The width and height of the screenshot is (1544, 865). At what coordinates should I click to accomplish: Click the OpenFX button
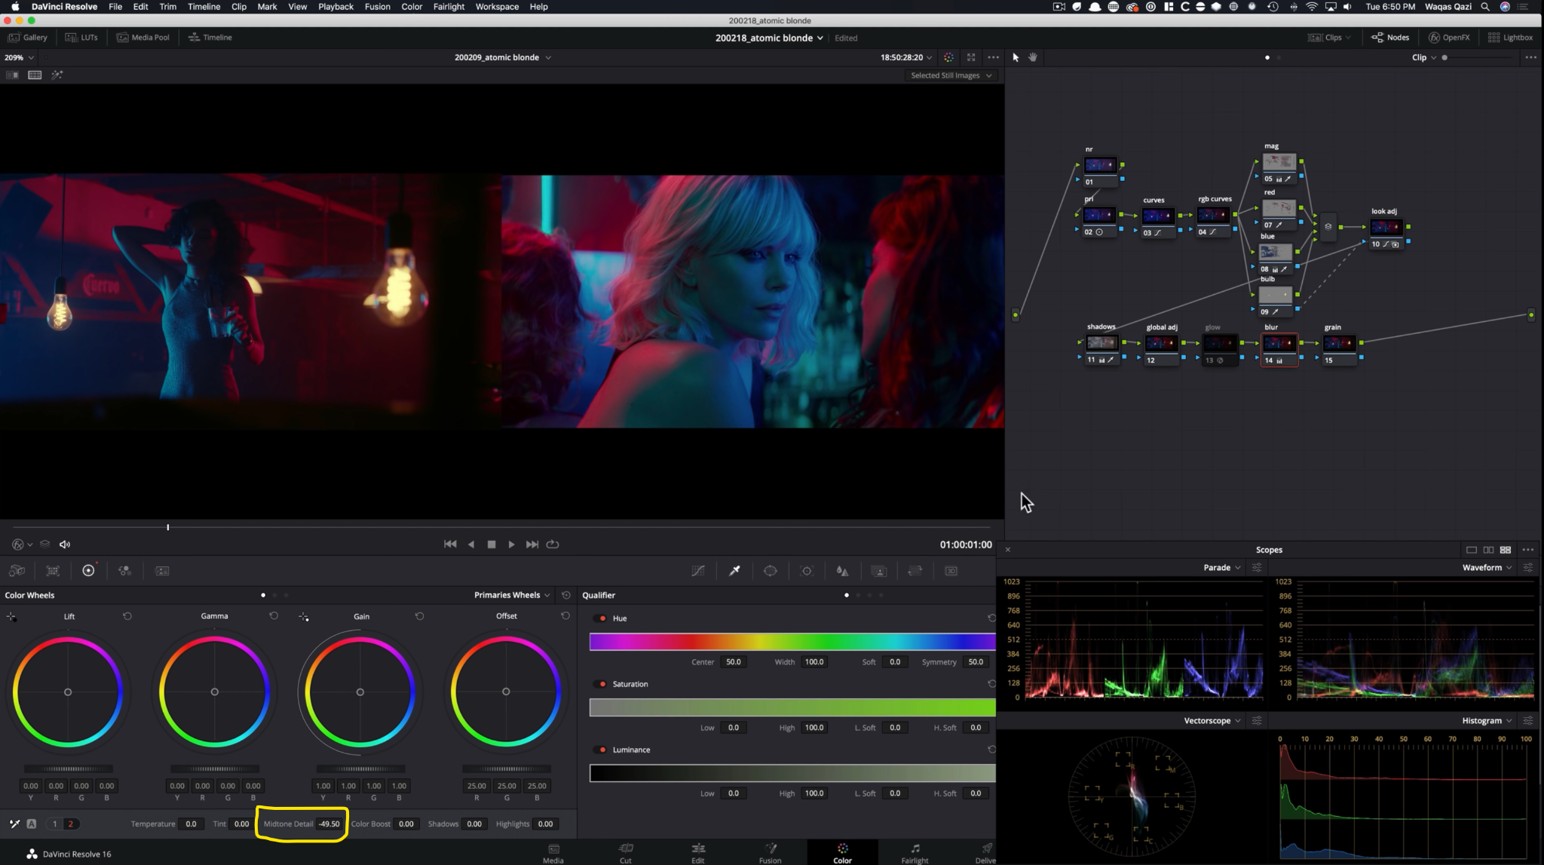[1449, 37]
